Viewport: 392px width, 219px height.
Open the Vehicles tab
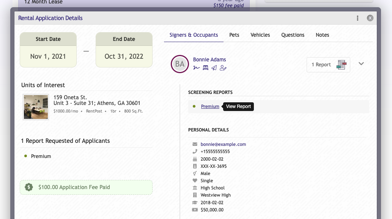pos(260,35)
